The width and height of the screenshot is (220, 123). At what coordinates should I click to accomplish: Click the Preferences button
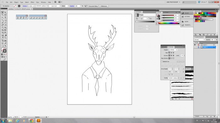(x=104, y=6)
